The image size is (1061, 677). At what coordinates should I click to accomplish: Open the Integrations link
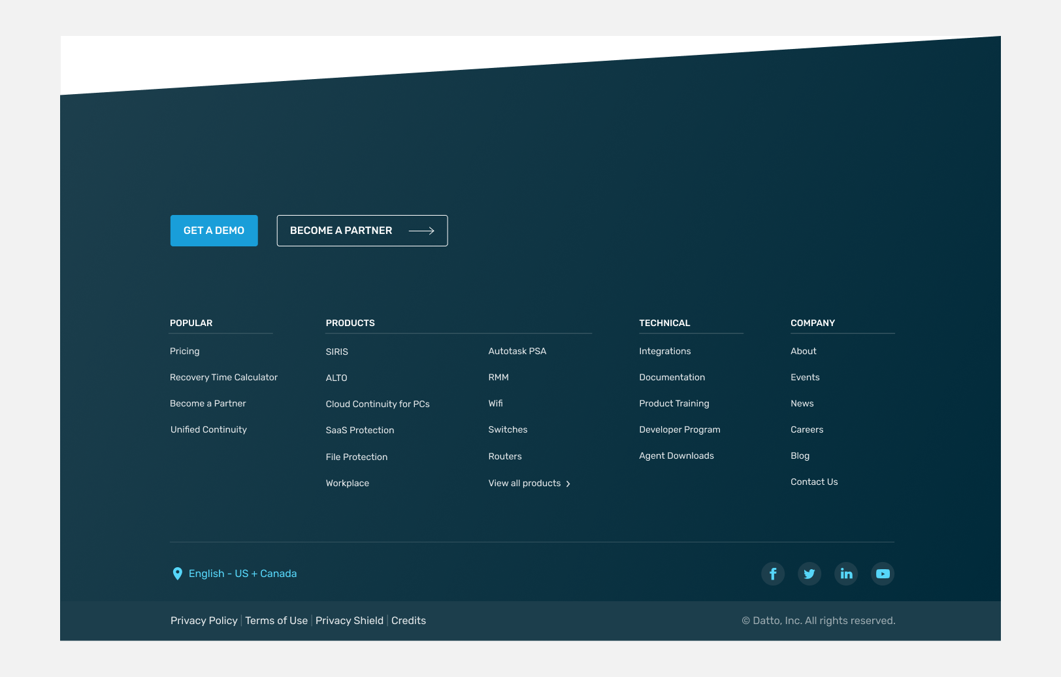[x=665, y=351]
